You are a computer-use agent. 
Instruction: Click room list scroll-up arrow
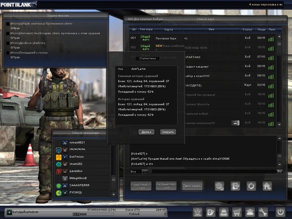279,36
